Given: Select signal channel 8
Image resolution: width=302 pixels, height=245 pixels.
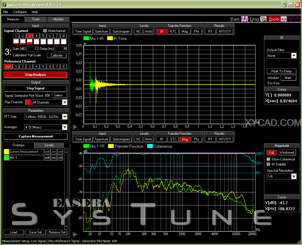Looking at the screenshot, I should tap(64, 36).
